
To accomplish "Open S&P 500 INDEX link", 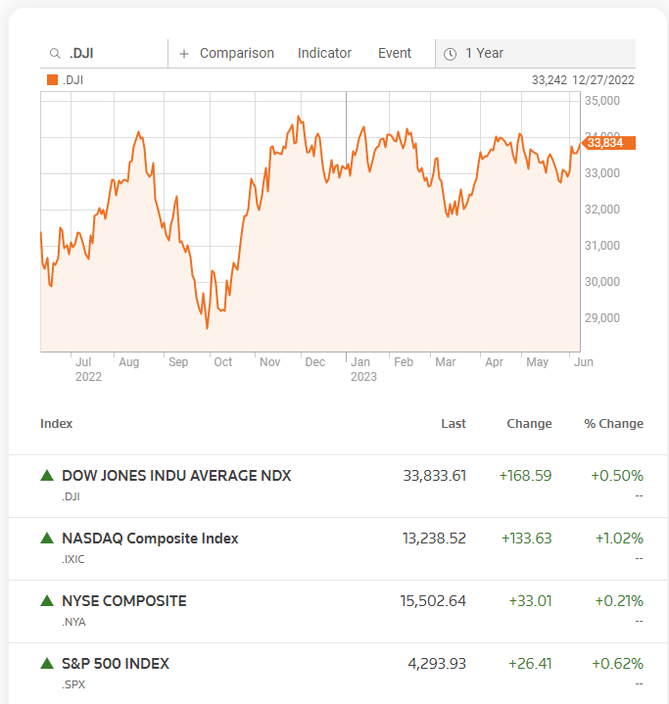I will [116, 664].
